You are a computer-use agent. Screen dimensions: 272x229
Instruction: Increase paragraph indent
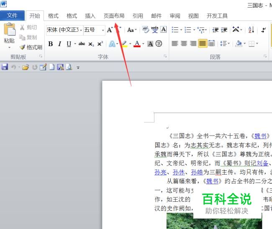pos(224,30)
